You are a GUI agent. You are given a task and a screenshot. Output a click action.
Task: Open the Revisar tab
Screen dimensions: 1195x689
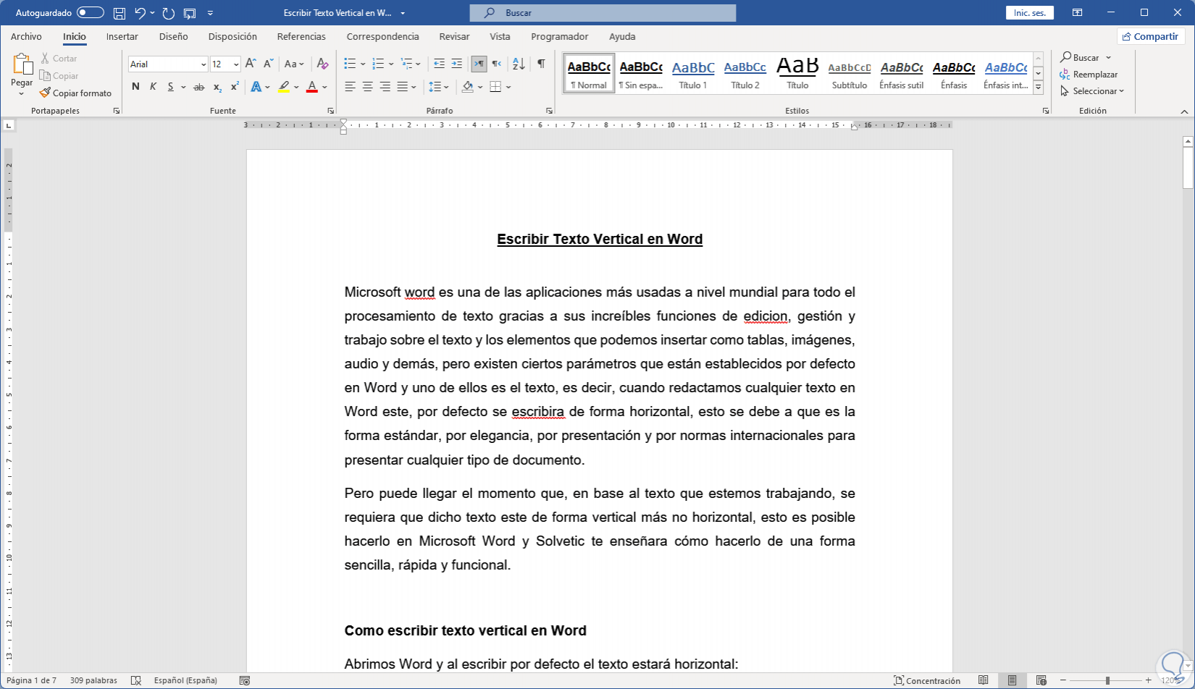(454, 36)
